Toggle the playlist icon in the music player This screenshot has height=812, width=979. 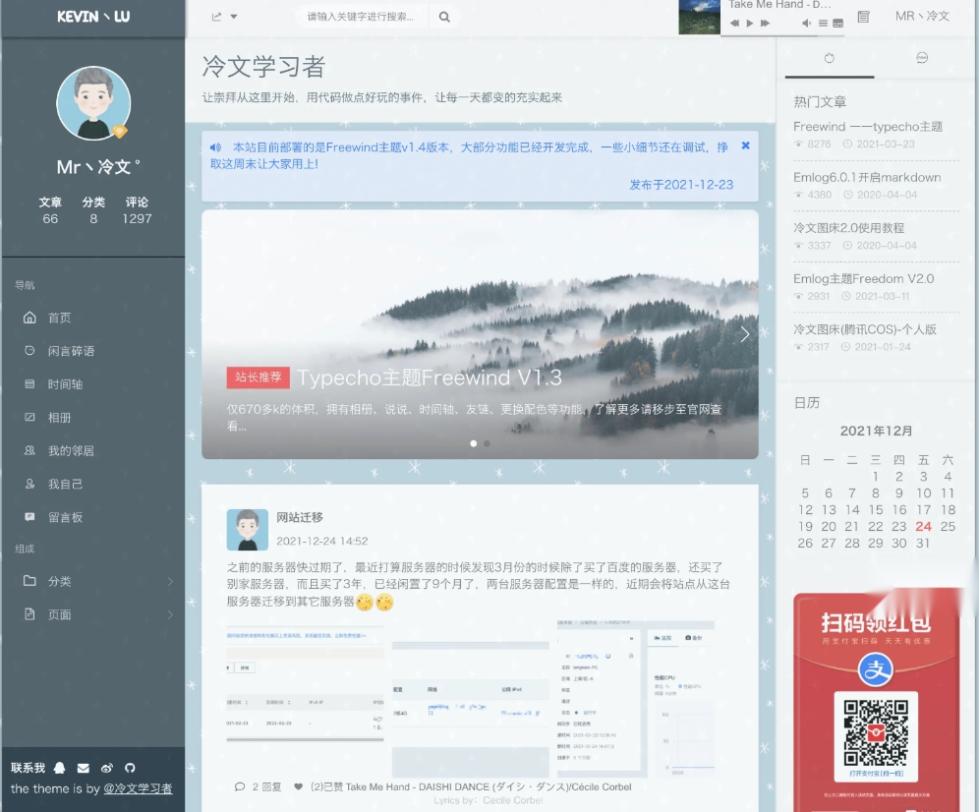(x=824, y=23)
